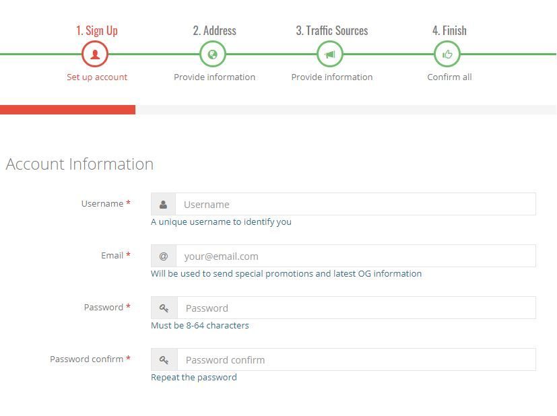Focus the Username input field

(x=355, y=205)
